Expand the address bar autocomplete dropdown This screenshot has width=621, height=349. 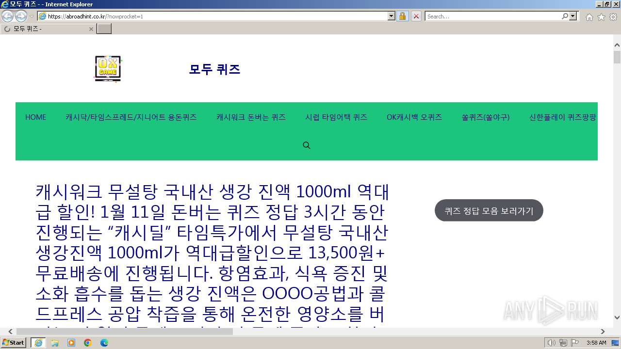[392, 16]
